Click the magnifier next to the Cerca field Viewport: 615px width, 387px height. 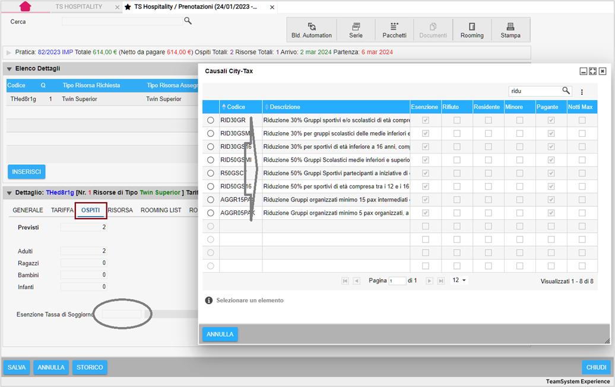pos(188,21)
